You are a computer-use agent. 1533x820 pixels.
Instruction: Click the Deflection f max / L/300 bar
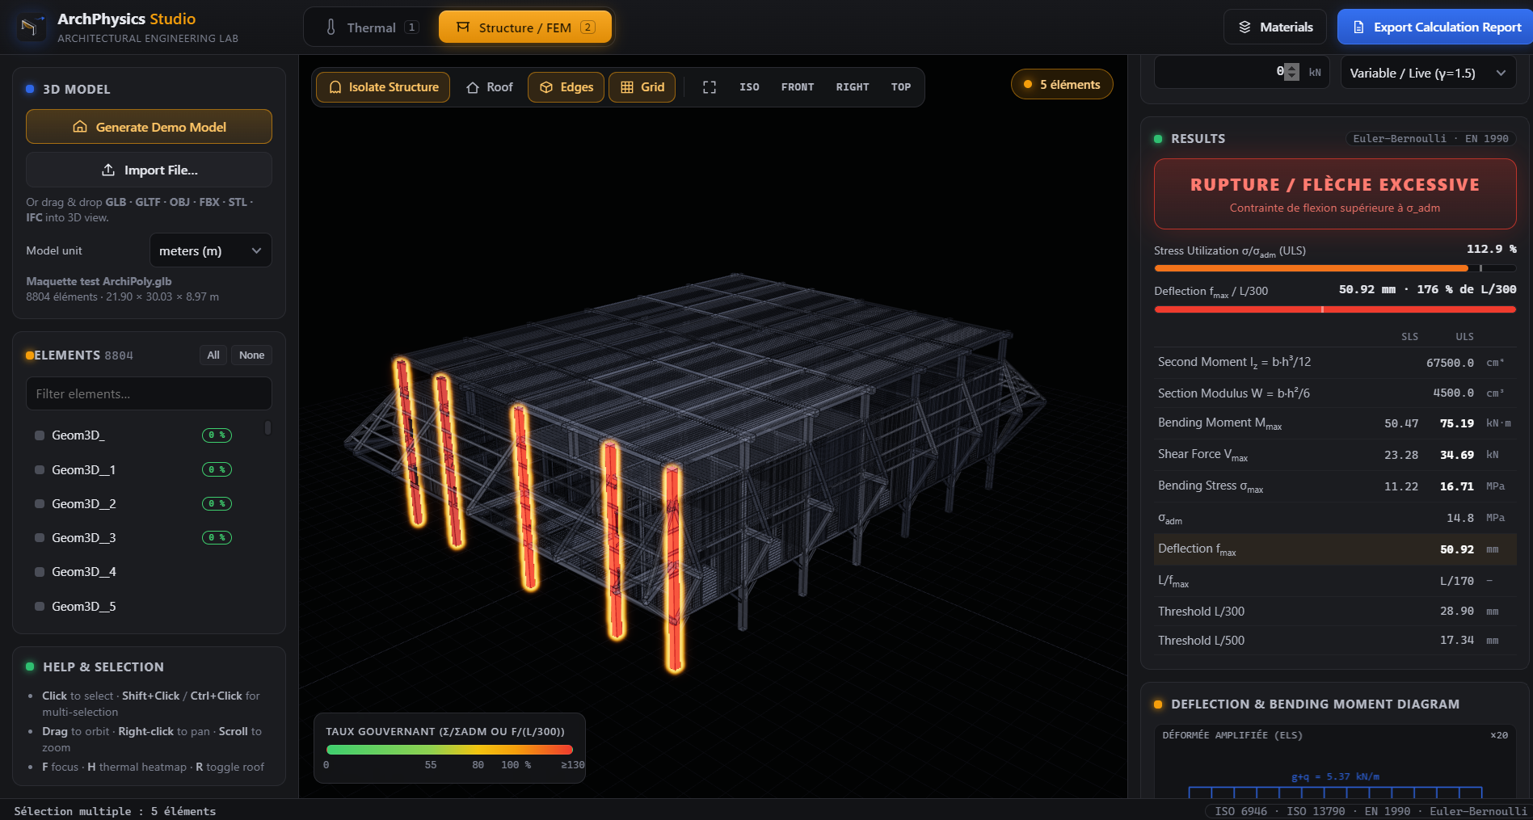pos(1335,309)
